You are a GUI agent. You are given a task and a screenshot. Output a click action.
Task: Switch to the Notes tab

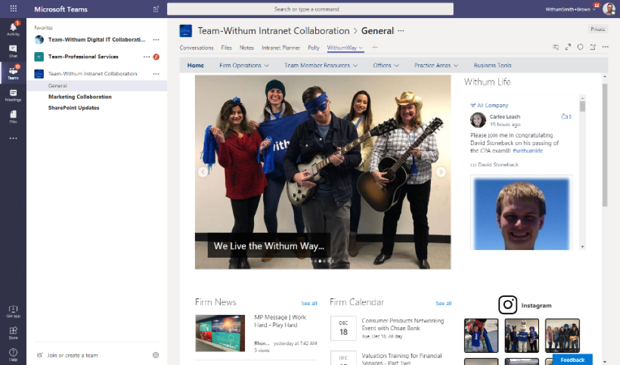(247, 48)
